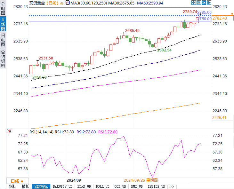This screenshot has height=189, width=234.
Task: Select the VIP指标 tab
Action: [x=41, y=186]
